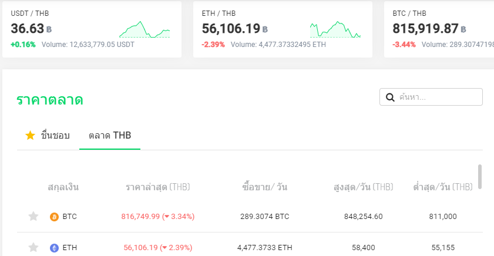Sort by สูงสุด/วัน (THB) column header
Image resolution: width=494 pixels, height=256 pixels.
pyautogui.click(x=363, y=187)
